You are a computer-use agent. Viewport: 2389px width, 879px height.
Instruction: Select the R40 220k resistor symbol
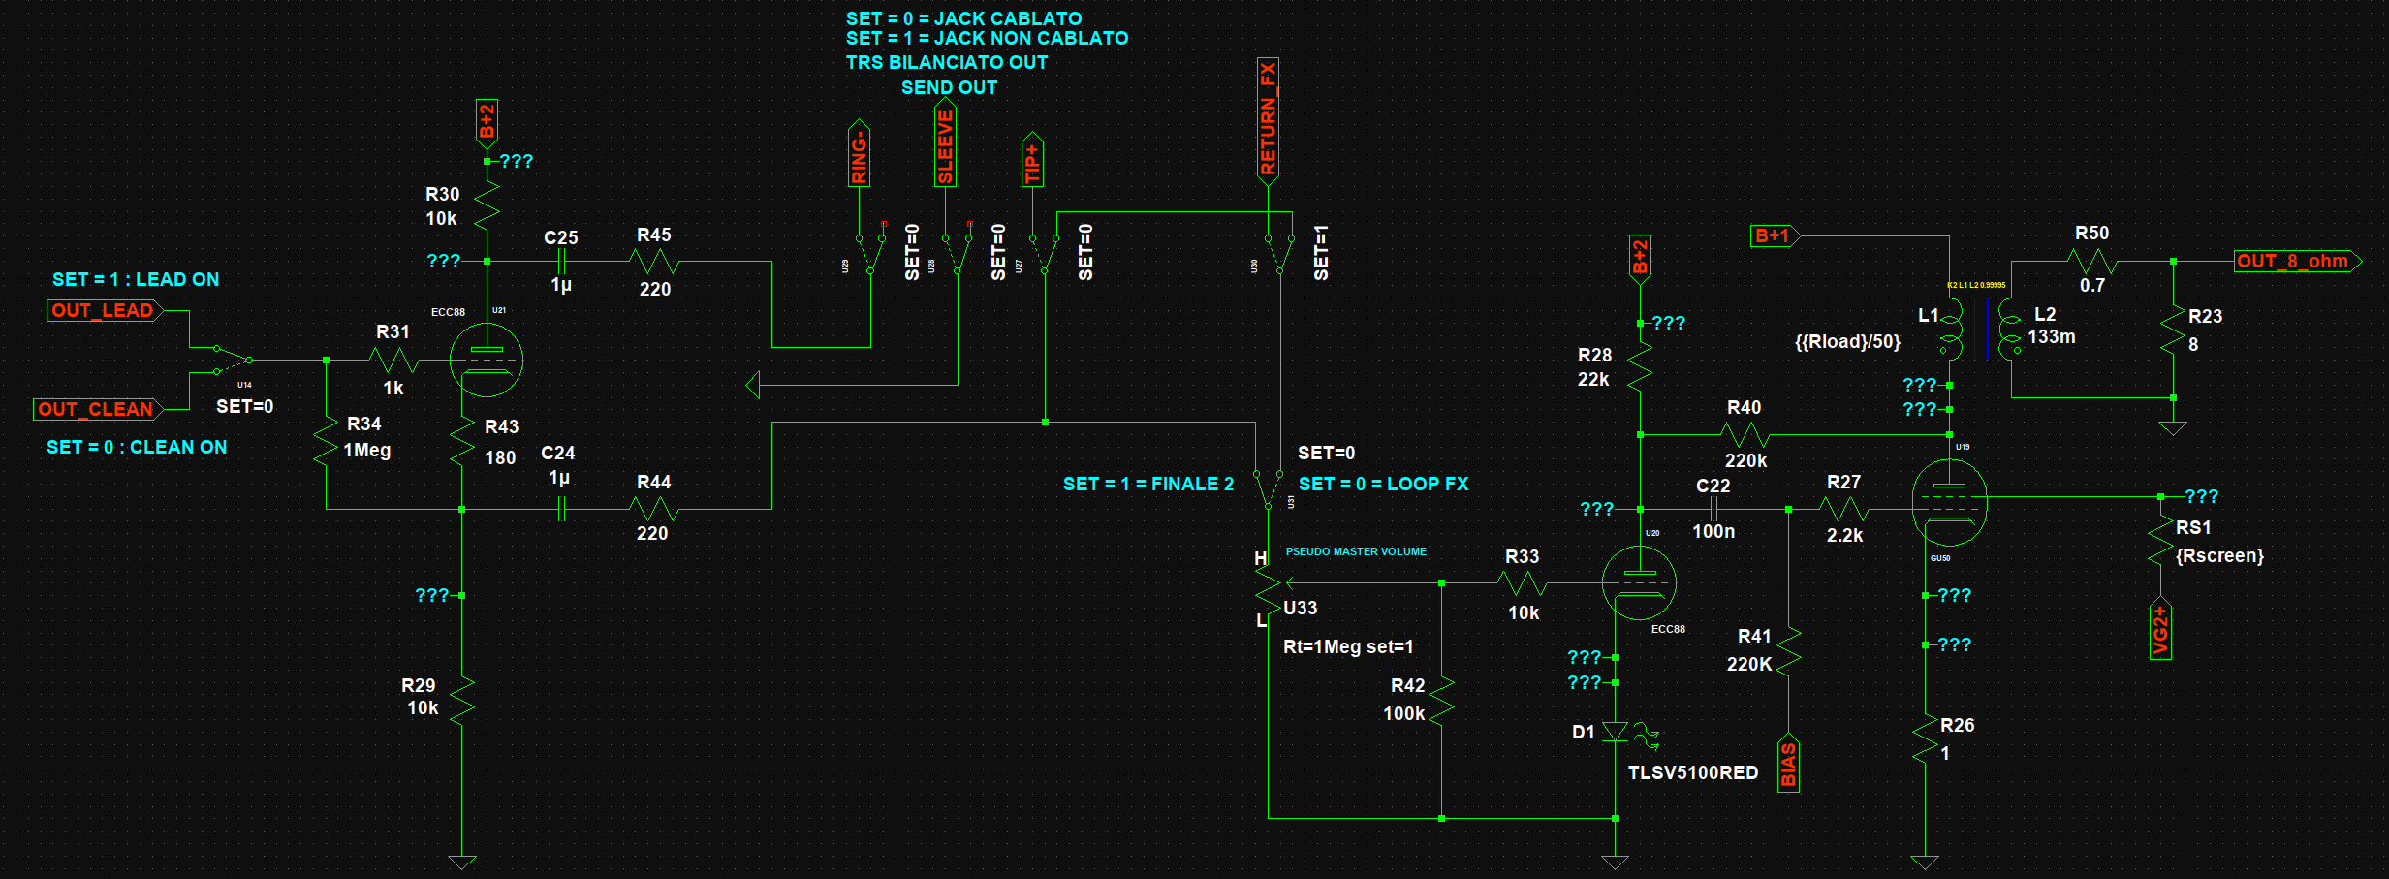pyautogui.click(x=1745, y=434)
